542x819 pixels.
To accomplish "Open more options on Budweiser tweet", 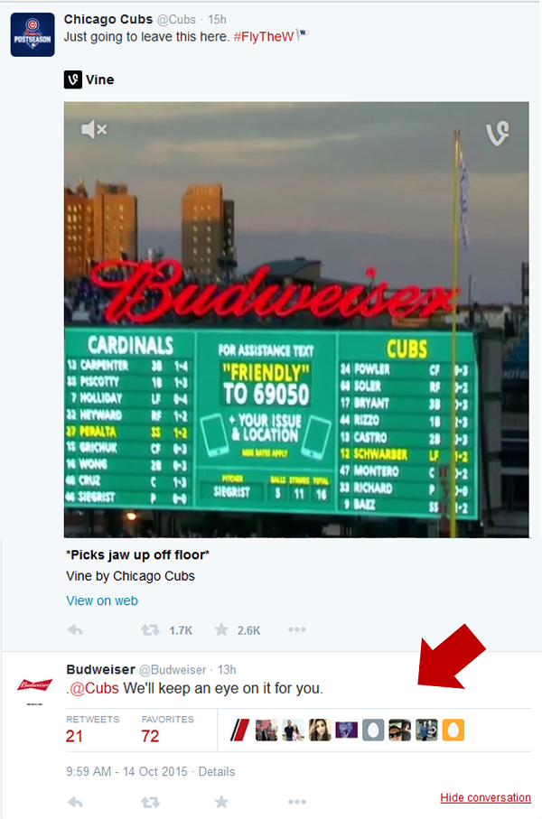I will (x=297, y=802).
